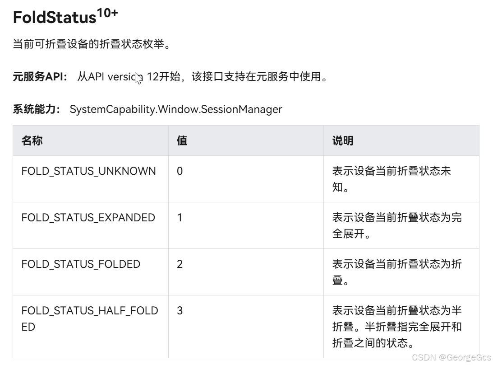Viewport: 493px width, 365px height.
Task: Click the 值 column header
Action: [x=182, y=140]
